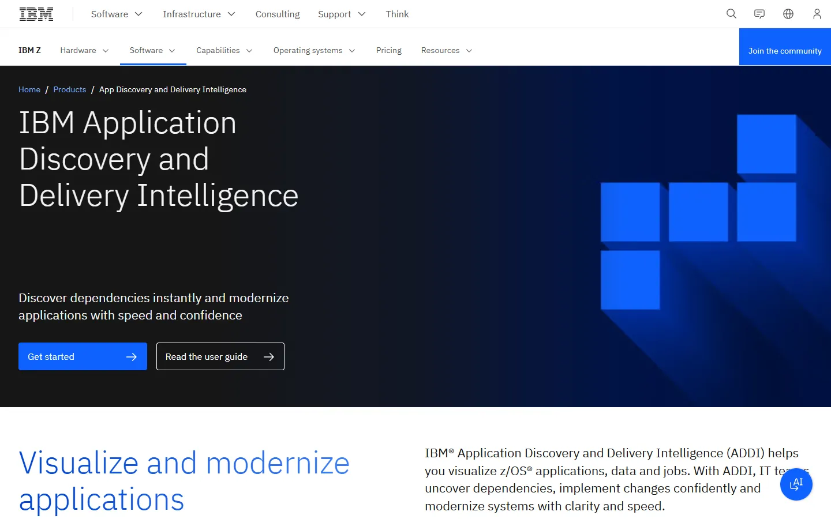Click the IBM Z section title
Image resolution: width=831 pixels, height=519 pixels.
click(x=29, y=51)
